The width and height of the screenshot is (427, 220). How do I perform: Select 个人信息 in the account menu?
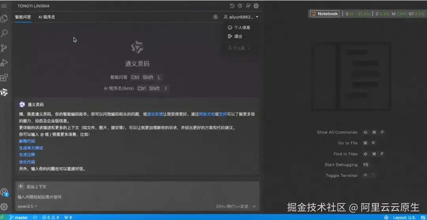pyautogui.click(x=239, y=28)
